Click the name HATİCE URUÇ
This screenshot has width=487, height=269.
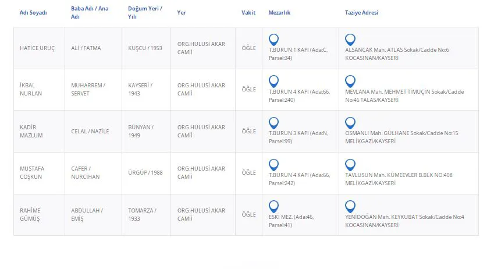click(x=37, y=48)
